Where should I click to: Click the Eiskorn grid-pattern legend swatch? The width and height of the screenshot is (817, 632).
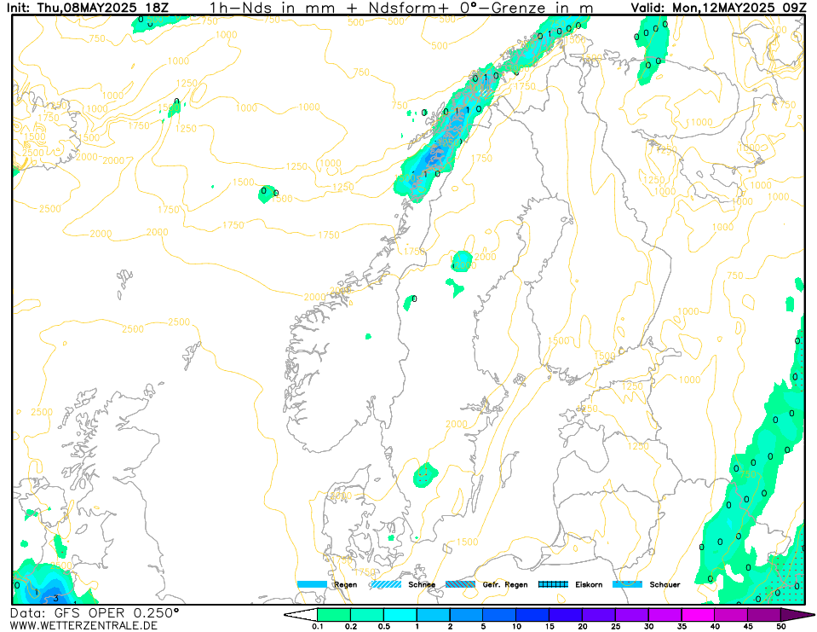553,584
